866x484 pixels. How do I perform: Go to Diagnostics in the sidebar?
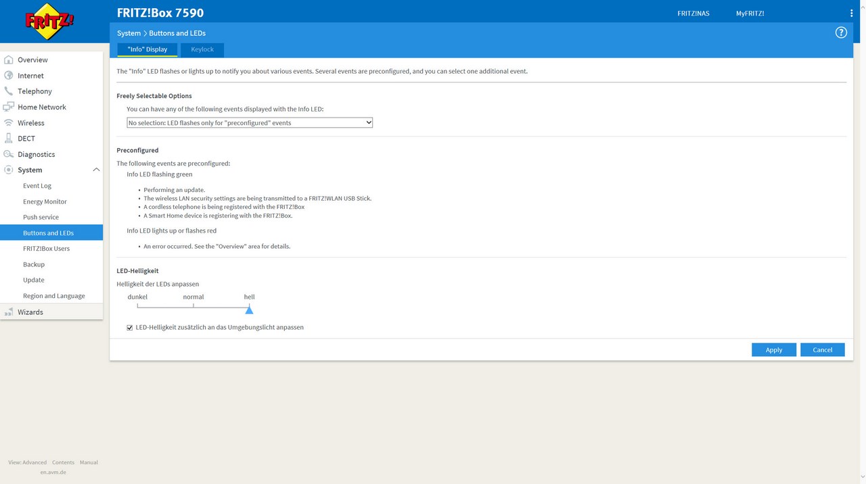pos(37,154)
